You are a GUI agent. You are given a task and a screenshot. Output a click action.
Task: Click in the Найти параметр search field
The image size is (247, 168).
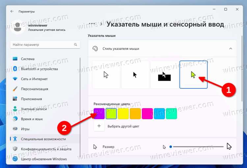pyautogui.click(x=45, y=45)
